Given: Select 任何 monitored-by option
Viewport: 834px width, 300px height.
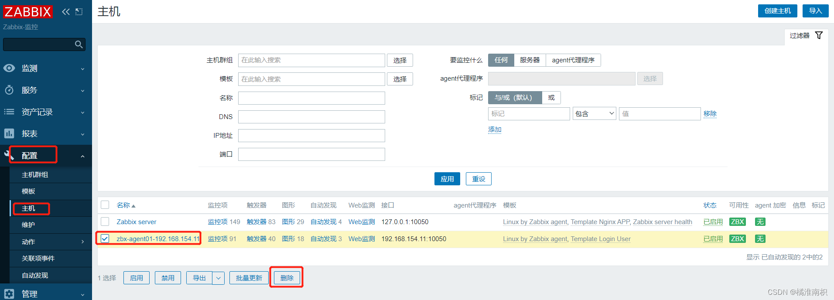Looking at the screenshot, I should pyautogui.click(x=501, y=60).
